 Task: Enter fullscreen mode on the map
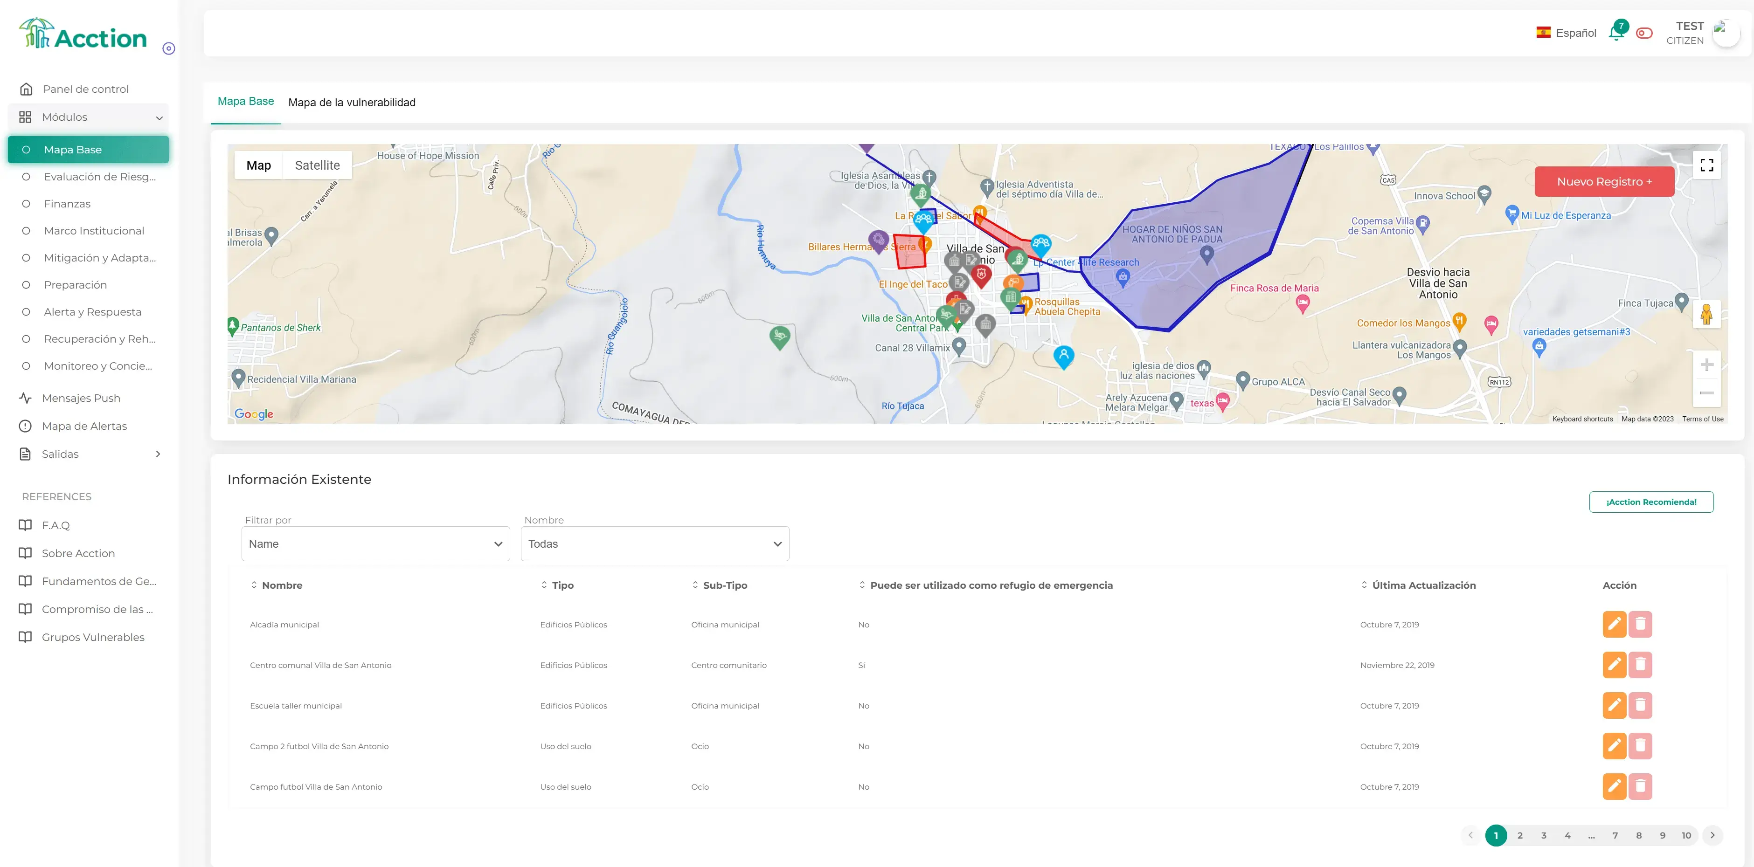pyautogui.click(x=1707, y=165)
